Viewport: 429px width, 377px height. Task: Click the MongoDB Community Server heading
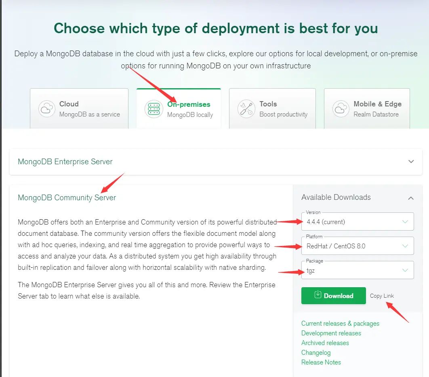[x=67, y=198]
